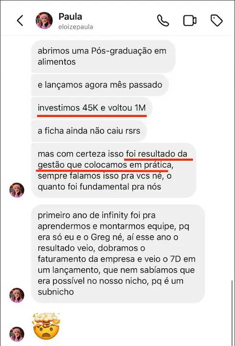Screen dimensions: 235x346
Task: Click the chat scrollbar on the right edge
Action: 232,313
